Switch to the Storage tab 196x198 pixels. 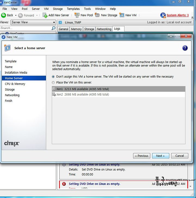[x=89, y=29]
